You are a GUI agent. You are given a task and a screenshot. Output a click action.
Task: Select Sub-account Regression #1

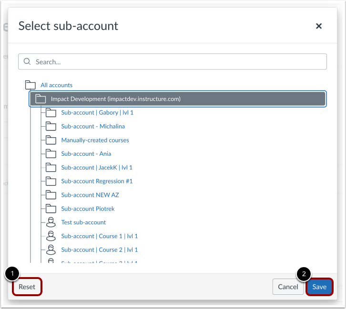97,181
